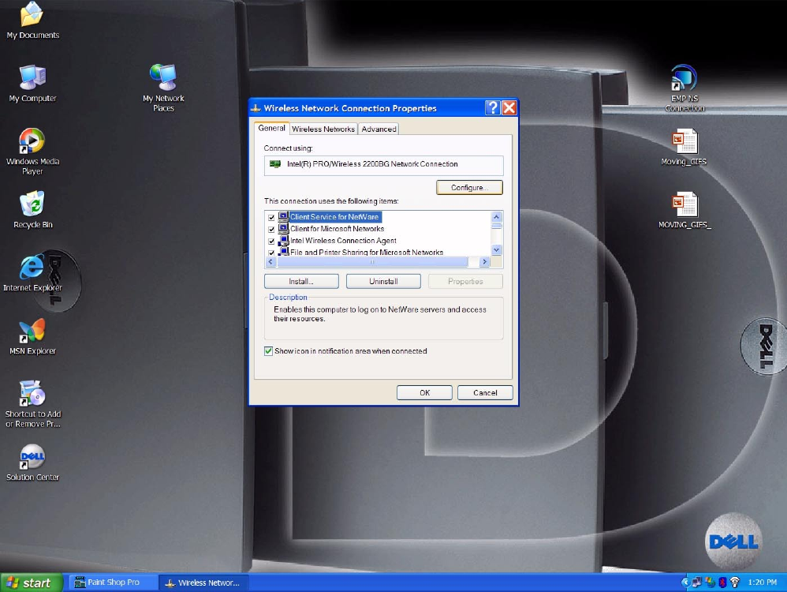Uncheck Intel Wireless Connection Agent
787x592 pixels.
[x=271, y=242]
